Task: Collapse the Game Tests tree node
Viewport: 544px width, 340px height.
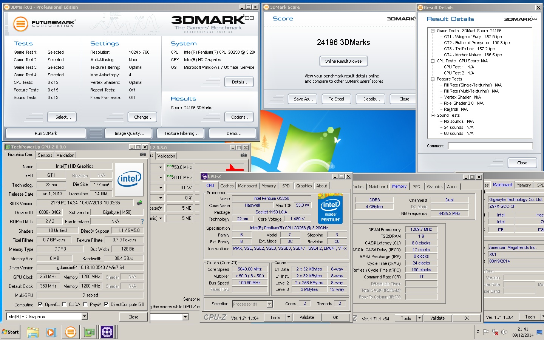Action: [x=433, y=31]
